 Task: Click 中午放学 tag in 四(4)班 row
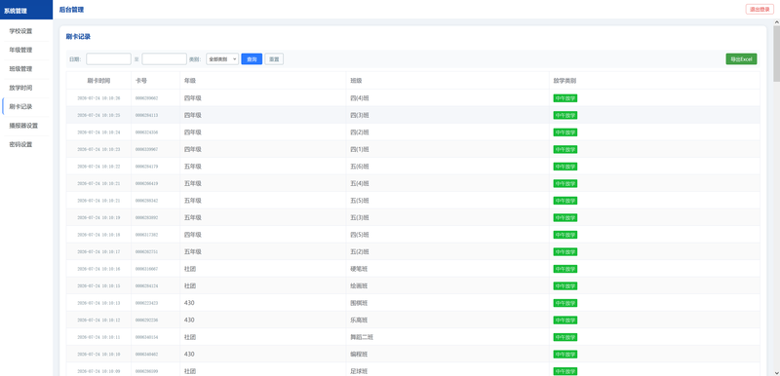click(x=565, y=98)
